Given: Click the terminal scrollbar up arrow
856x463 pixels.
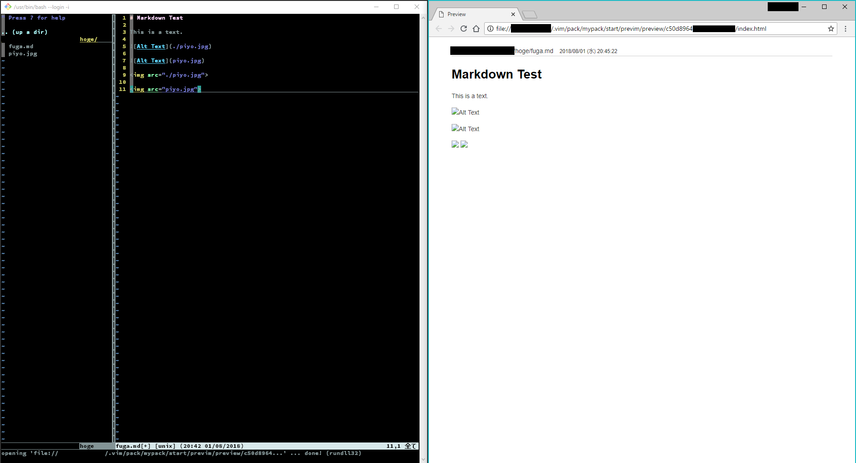Looking at the screenshot, I should tap(423, 18).
